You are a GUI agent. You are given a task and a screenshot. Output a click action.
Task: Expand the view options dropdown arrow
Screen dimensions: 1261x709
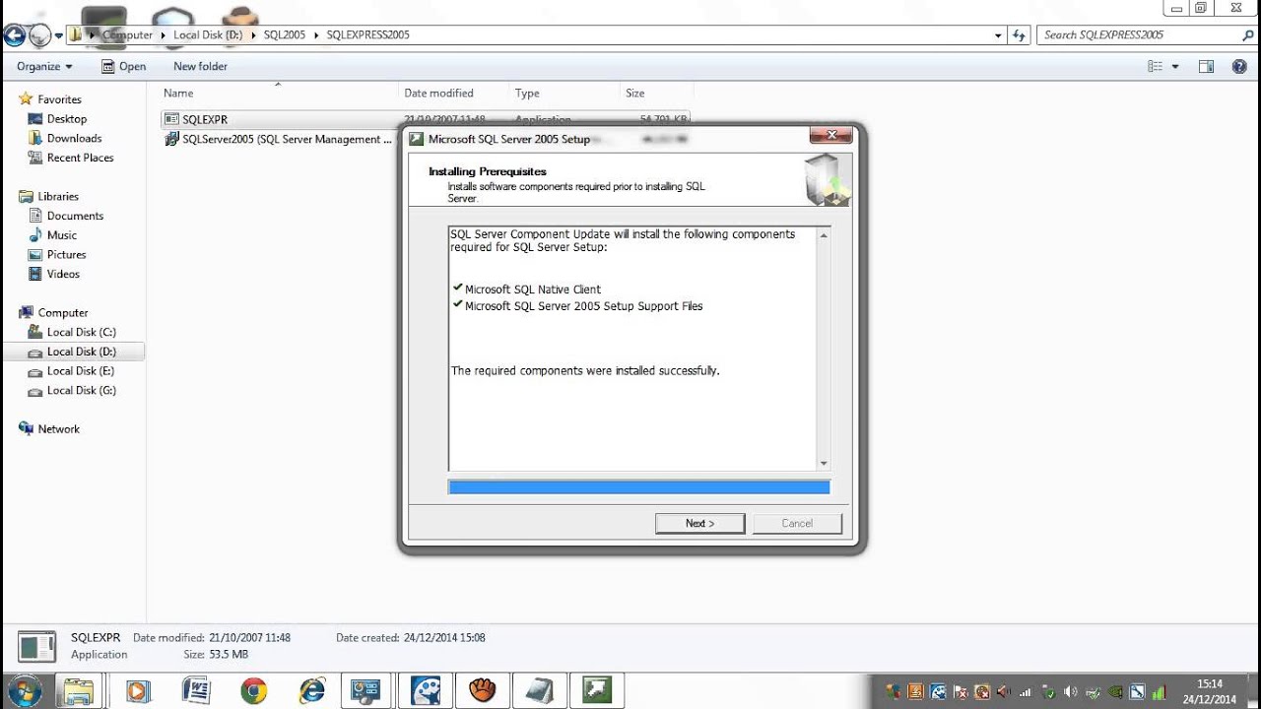pos(1175,66)
